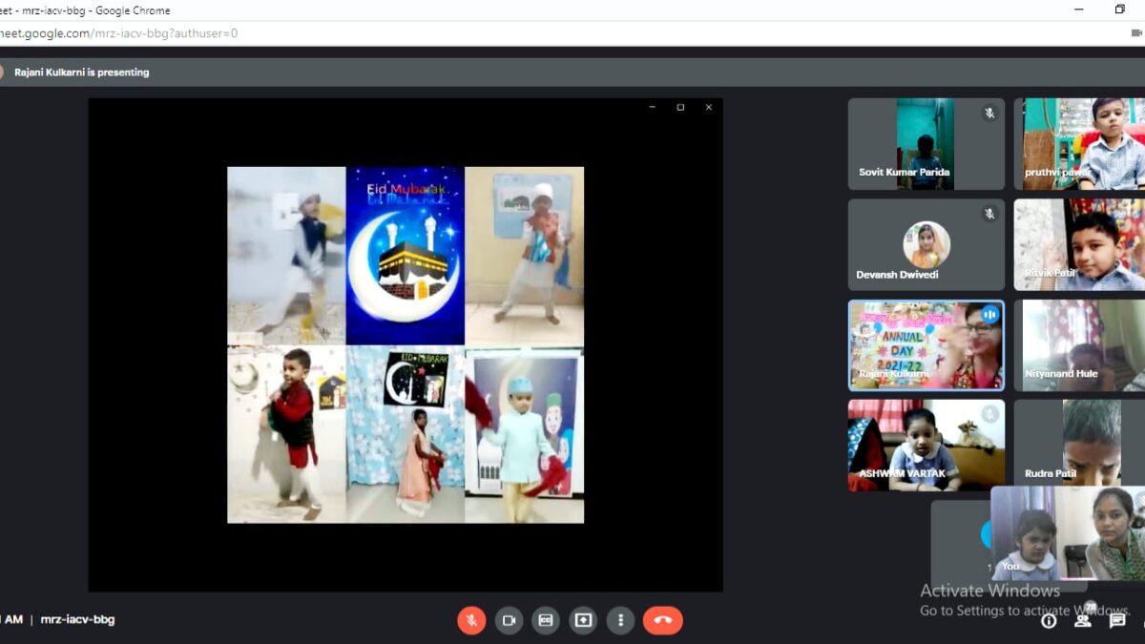Click the Chrome address bar URL
The height and width of the screenshot is (644, 1145).
[x=119, y=33]
